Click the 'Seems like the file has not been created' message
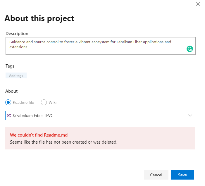The height and width of the screenshot is (186, 205). pos(63,142)
